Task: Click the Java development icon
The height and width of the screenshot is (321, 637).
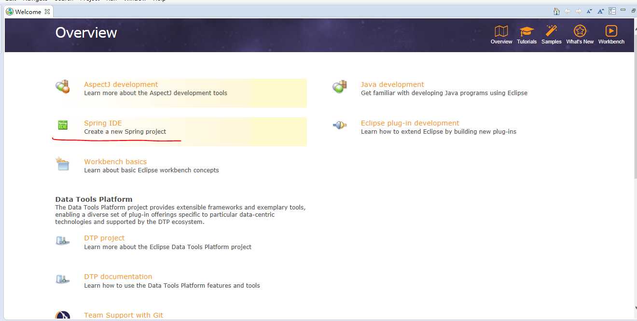Action: click(340, 87)
